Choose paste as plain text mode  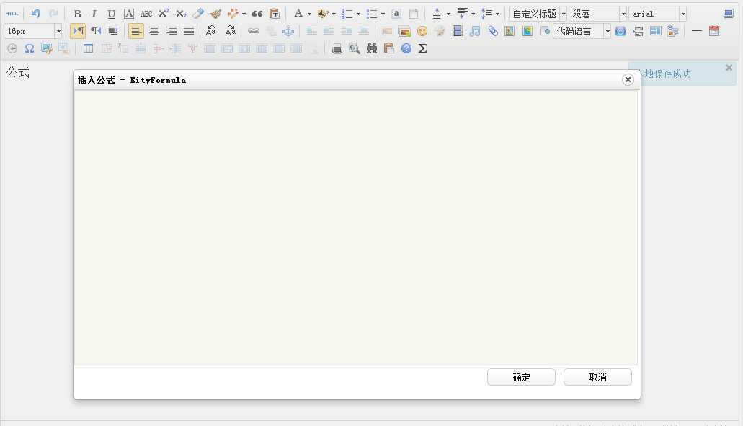tap(275, 14)
